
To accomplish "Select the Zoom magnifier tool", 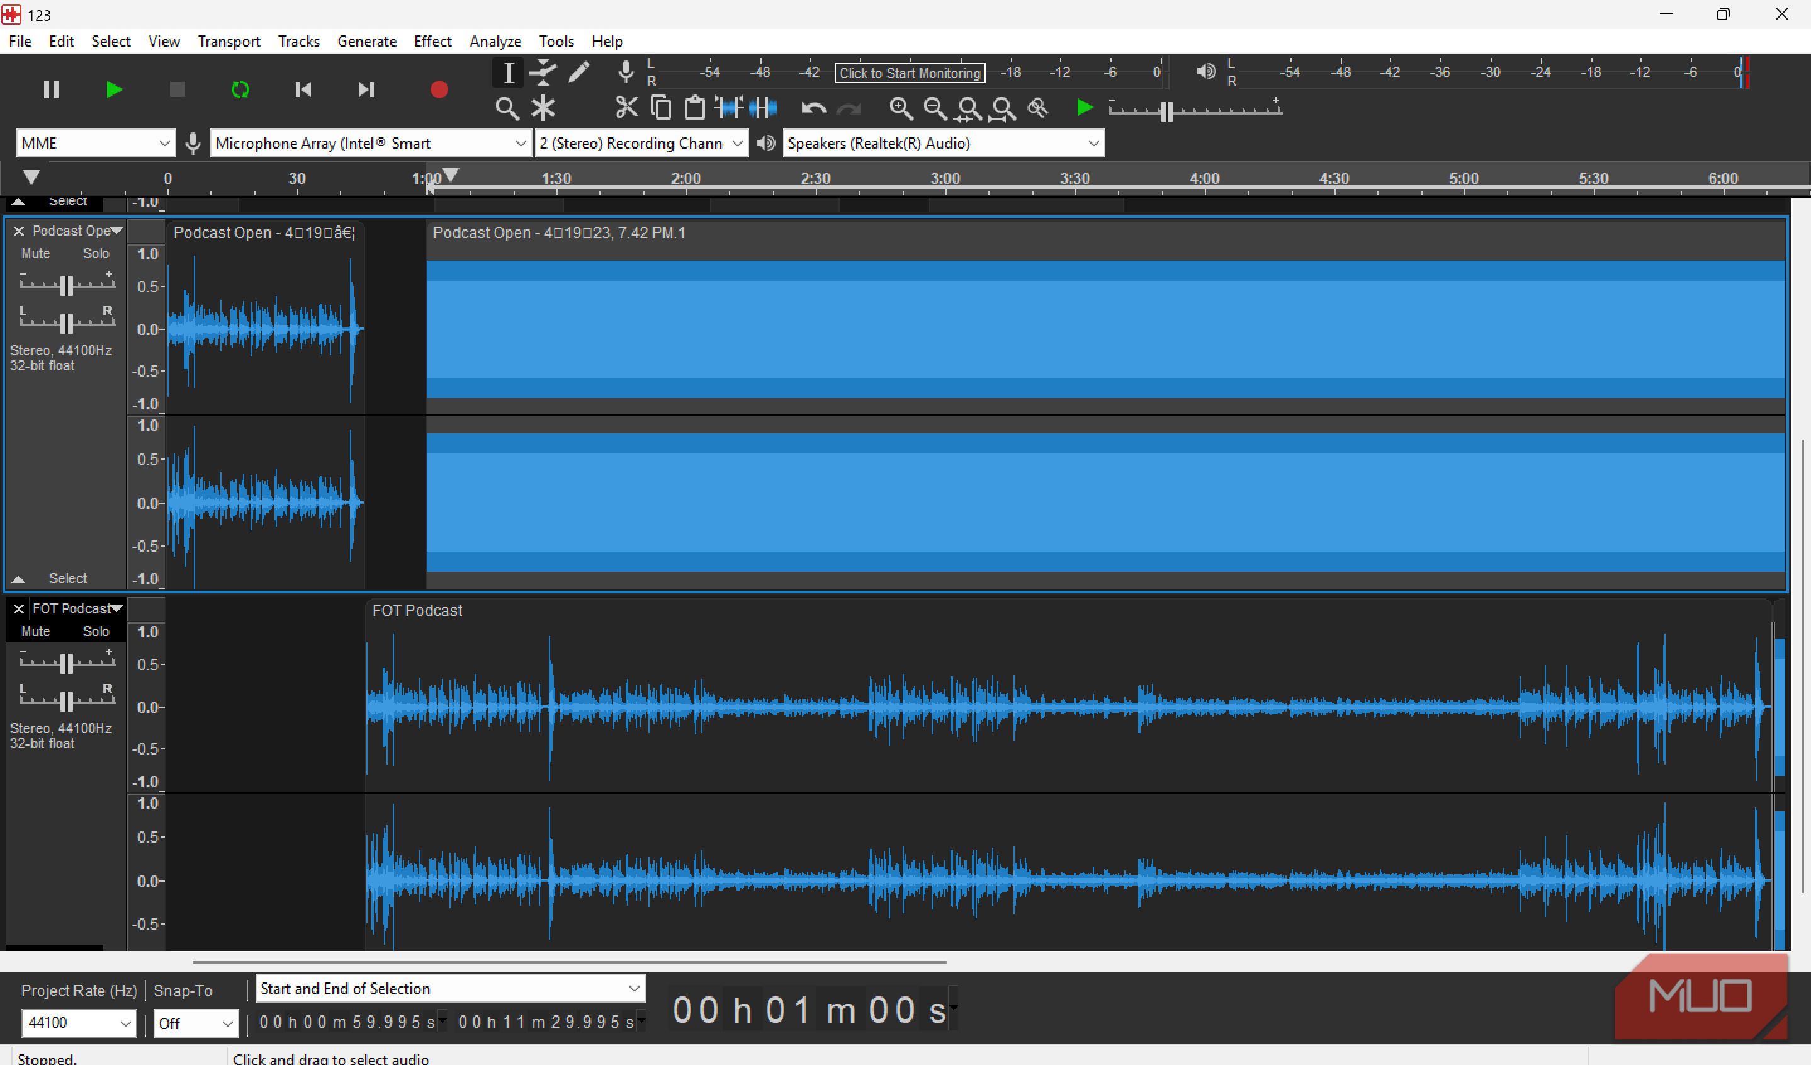I will 507,108.
